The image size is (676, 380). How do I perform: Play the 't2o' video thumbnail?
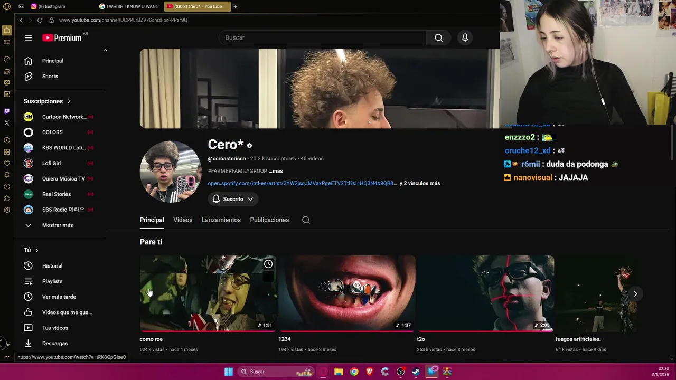pyautogui.click(x=485, y=293)
